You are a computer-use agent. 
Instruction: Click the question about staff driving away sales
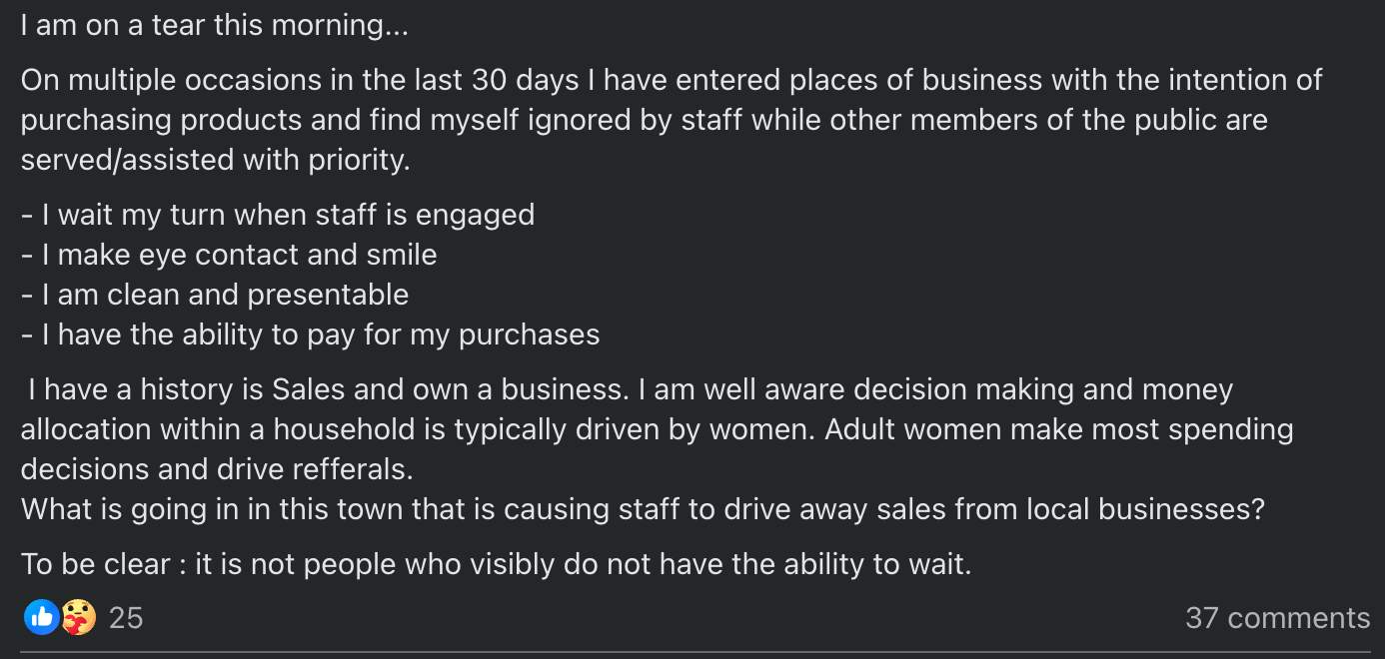pos(643,508)
